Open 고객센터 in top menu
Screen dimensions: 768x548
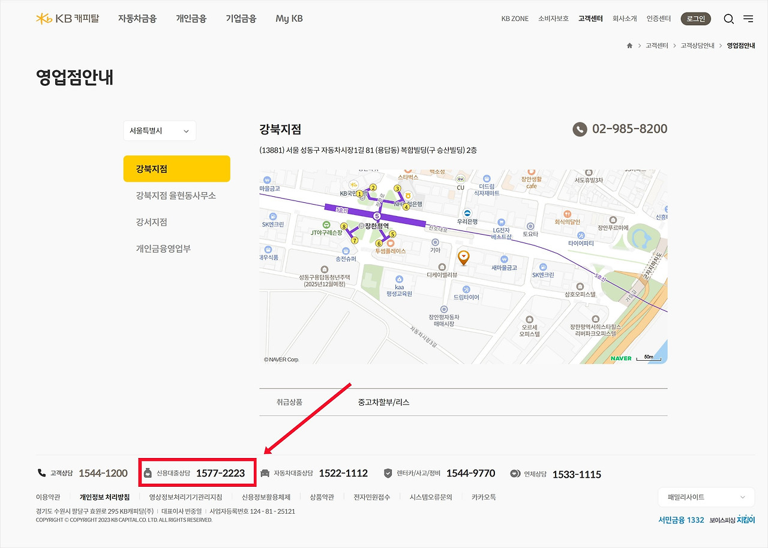pyautogui.click(x=590, y=19)
